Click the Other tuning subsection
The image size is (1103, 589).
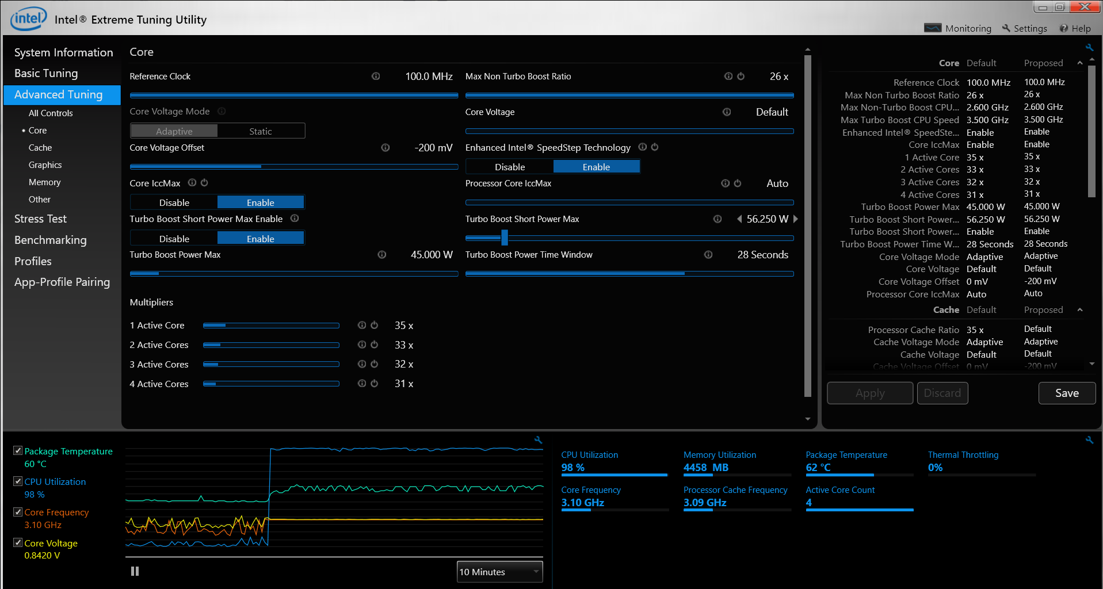tap(40, 200)
